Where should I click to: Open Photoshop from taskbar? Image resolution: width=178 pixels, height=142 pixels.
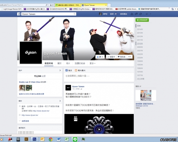point(34,139)
